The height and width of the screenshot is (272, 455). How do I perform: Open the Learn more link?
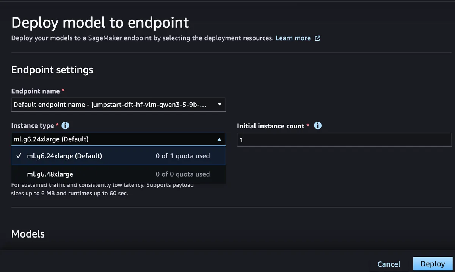(293, 38)
